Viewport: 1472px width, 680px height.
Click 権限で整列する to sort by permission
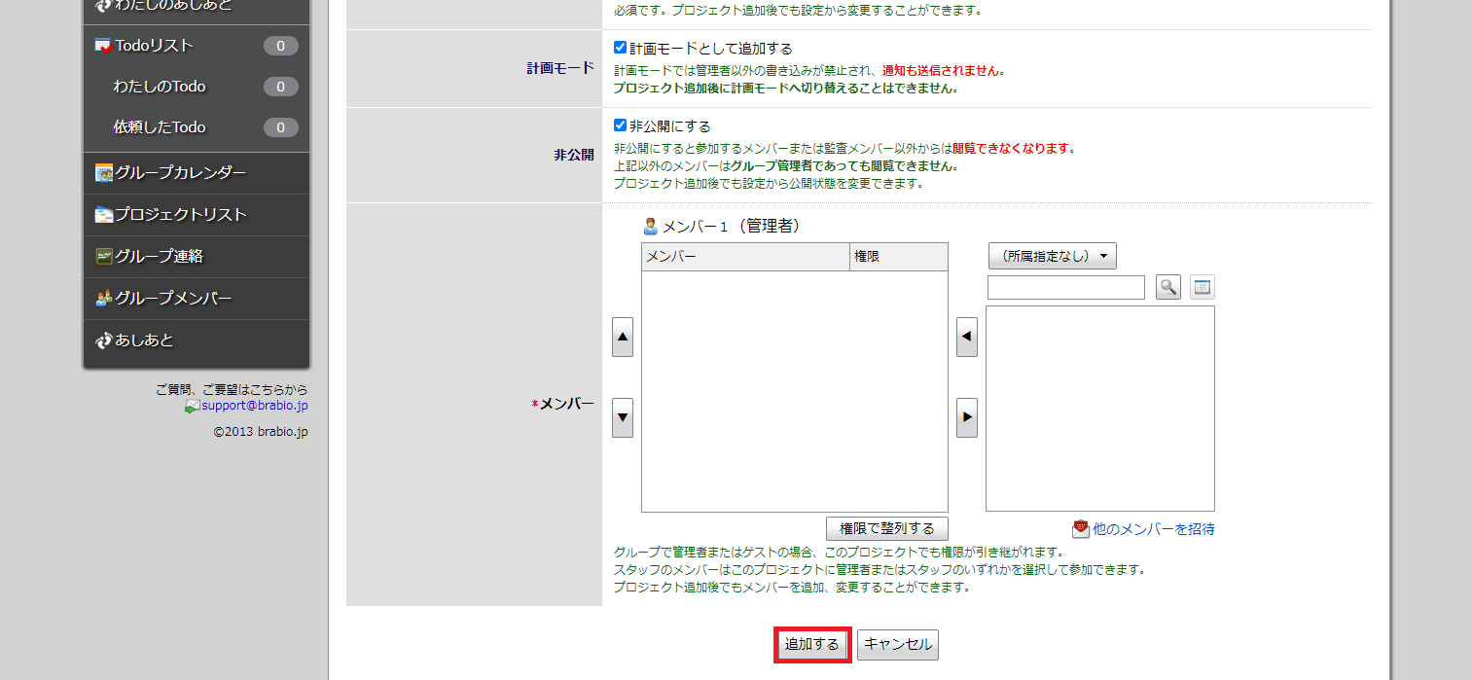pyautogui.click(x=886, y=528)
